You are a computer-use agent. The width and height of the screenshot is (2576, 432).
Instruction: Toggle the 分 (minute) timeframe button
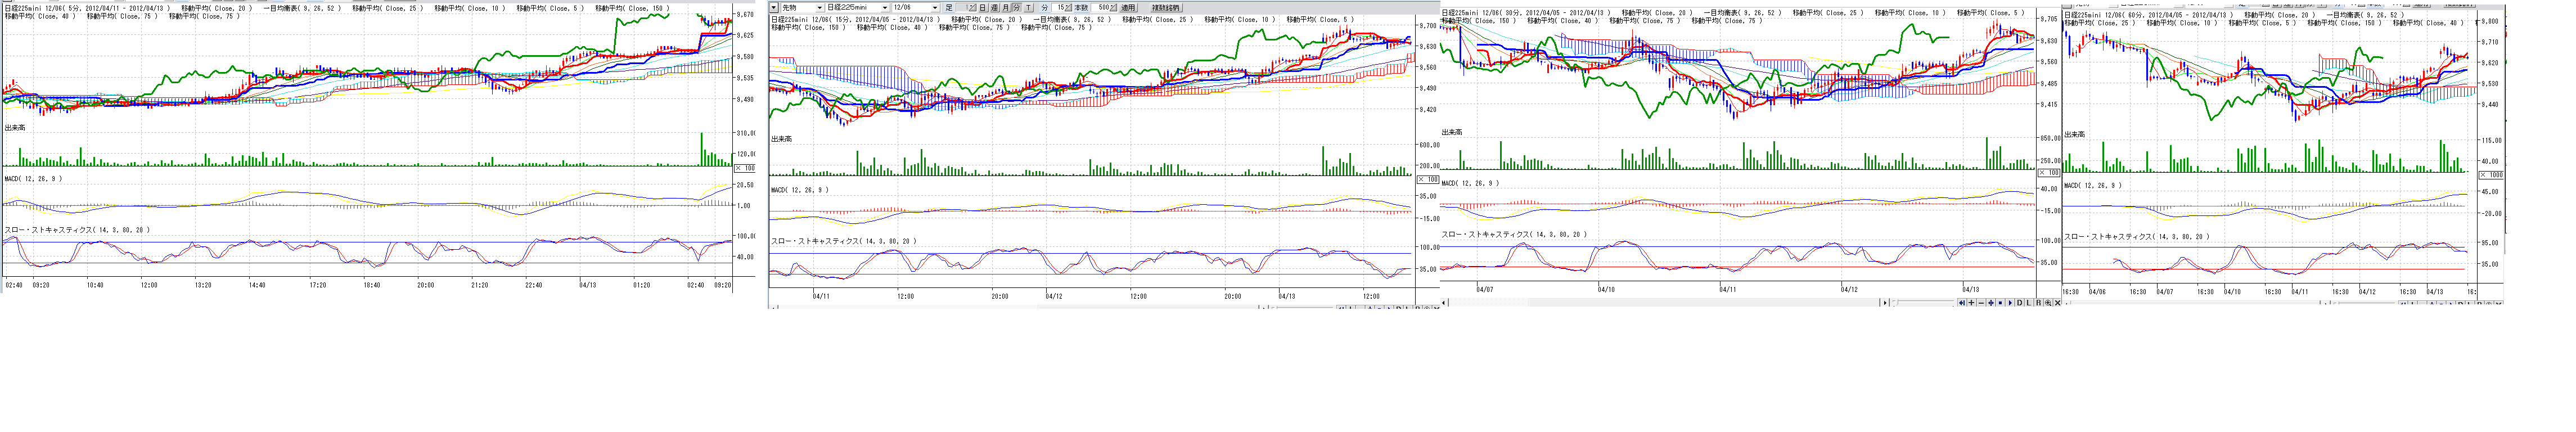point(1017,8)
